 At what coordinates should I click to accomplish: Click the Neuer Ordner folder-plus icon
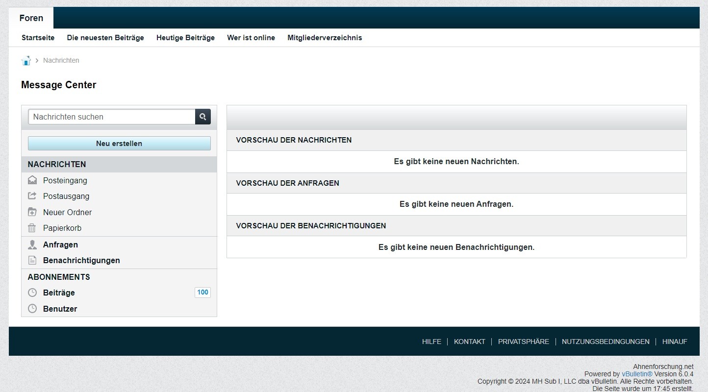pos(32,212)
